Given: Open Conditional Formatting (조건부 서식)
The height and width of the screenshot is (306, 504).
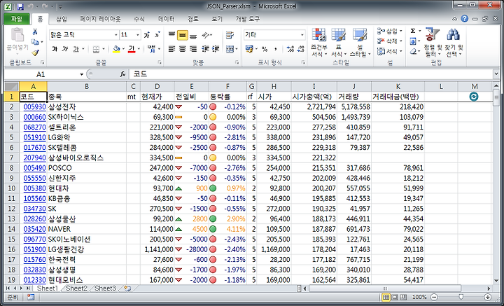Looking at the screenshot, I should (x=318, y=43).
